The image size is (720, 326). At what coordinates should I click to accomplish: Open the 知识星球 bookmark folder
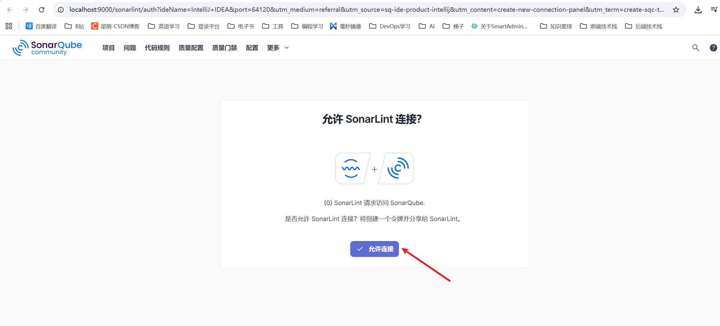pyautogui.click(x=556, y=26)
